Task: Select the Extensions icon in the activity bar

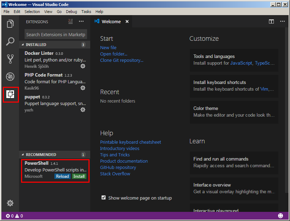Action: [10, 94]
